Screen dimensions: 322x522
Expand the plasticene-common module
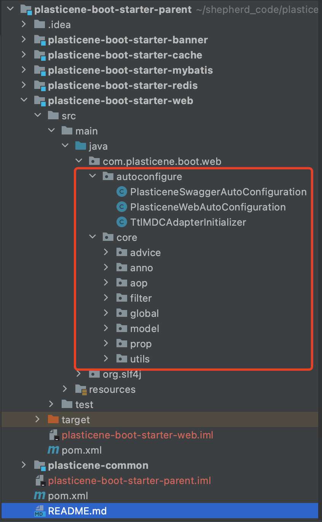coord(24,465)
